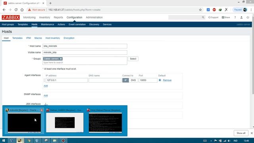The image size is (254, 143).
Task: Go to Templates in the blue submenu bar
Action: [x=23, y=25]
